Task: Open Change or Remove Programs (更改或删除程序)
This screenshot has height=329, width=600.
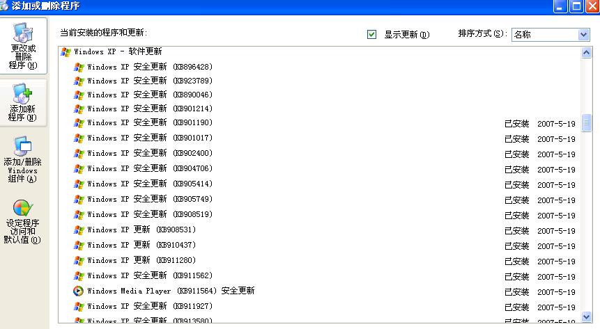Action: pyautogui.click(x=23, y=46)
